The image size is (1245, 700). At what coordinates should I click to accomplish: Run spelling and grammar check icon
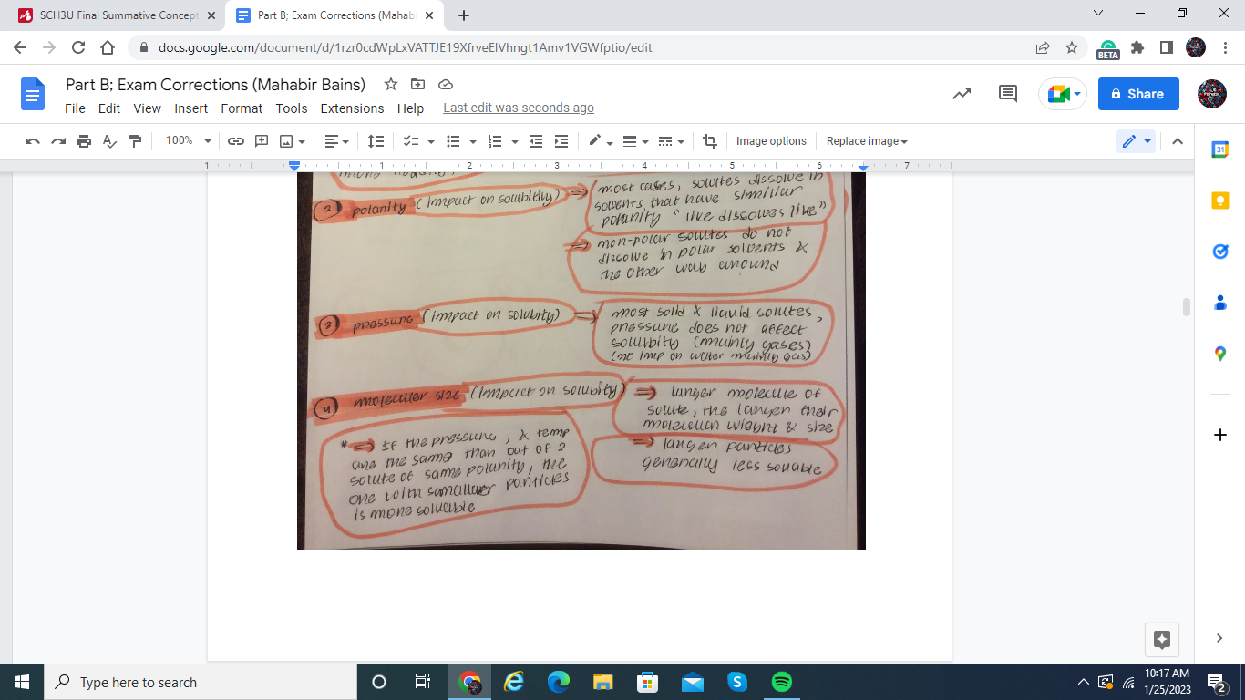[x=109, y=141]
